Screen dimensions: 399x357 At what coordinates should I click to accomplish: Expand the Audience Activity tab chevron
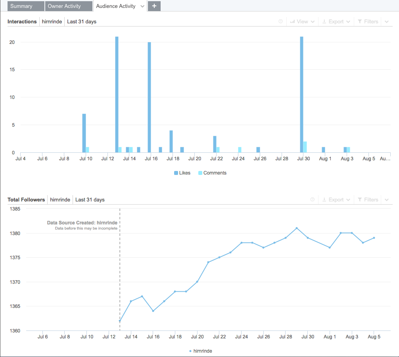142,6
